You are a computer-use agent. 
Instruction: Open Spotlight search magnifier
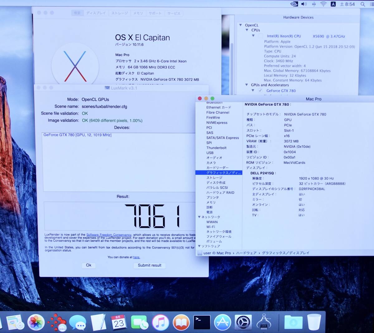click(363, 4)
